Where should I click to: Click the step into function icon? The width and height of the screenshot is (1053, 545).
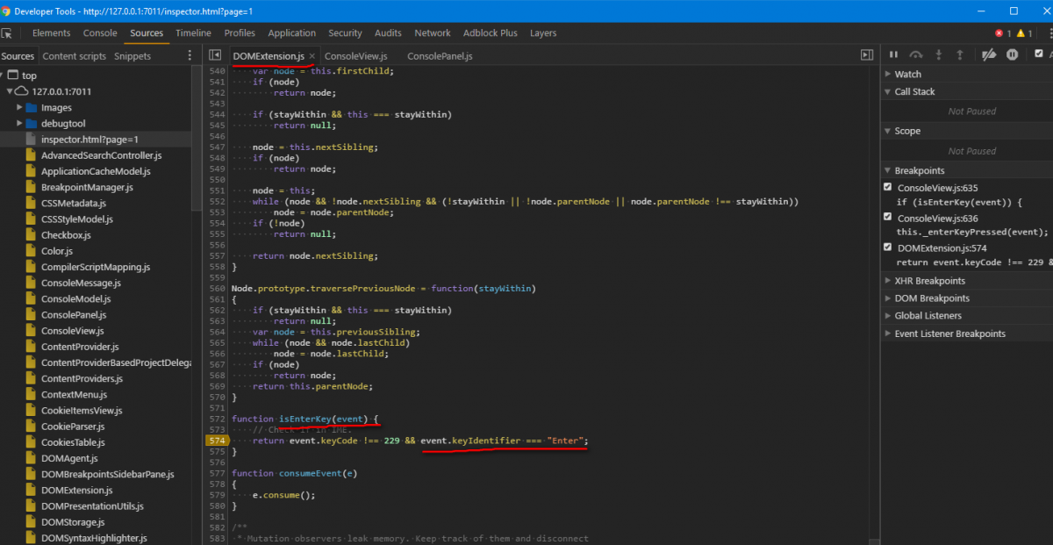click(939, 54)
